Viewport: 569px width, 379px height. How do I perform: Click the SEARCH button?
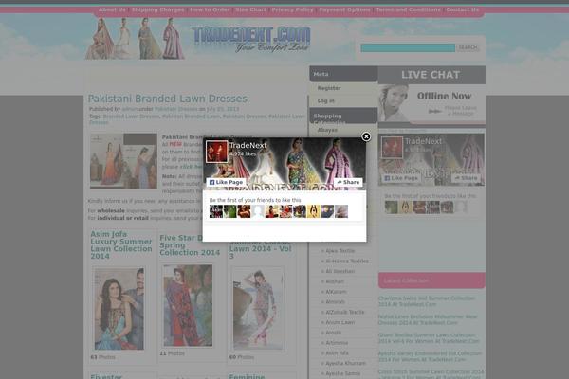coord(468,48)
